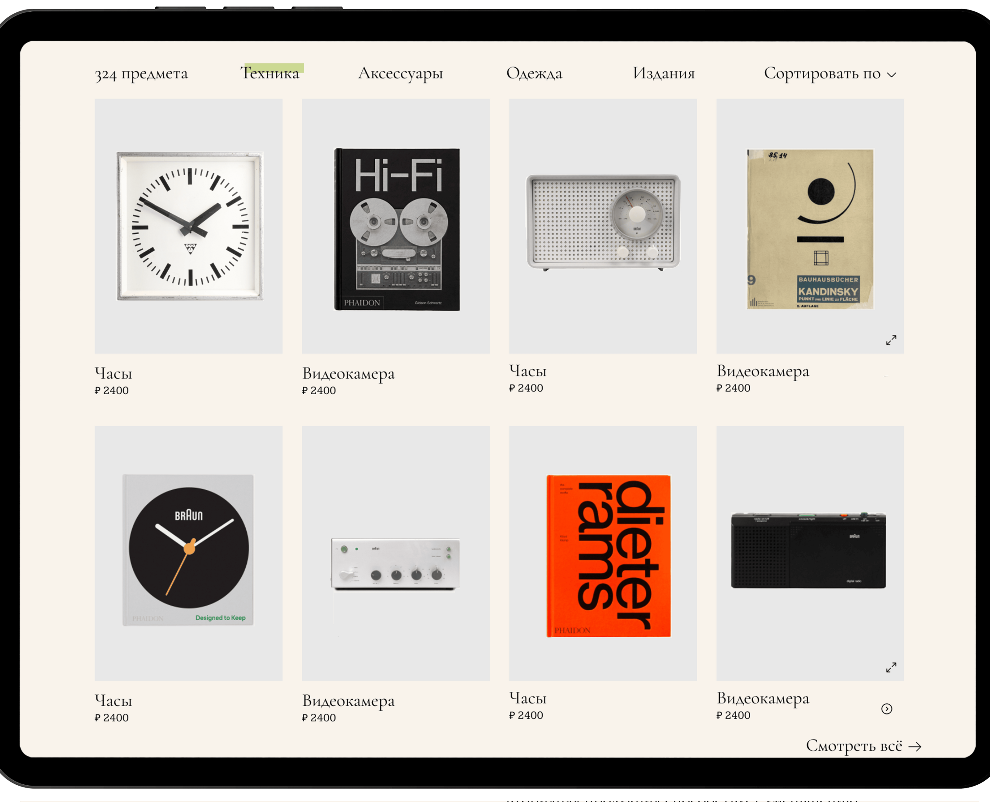
Task: Select the orange Dieter Rams book
Action: (x=608, y=556)
